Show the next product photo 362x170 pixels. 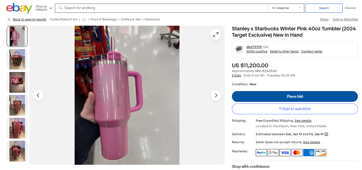tap(216, 95)
